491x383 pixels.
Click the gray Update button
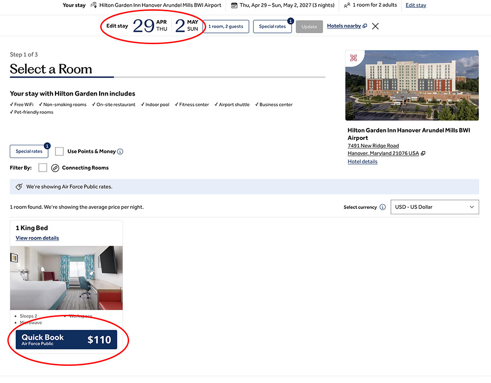[x=309, y=27]
